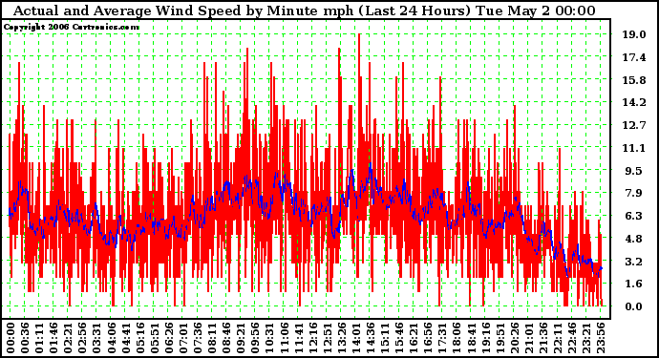Click the 22:46 time label
659x358 pixels.
[572, 338]
